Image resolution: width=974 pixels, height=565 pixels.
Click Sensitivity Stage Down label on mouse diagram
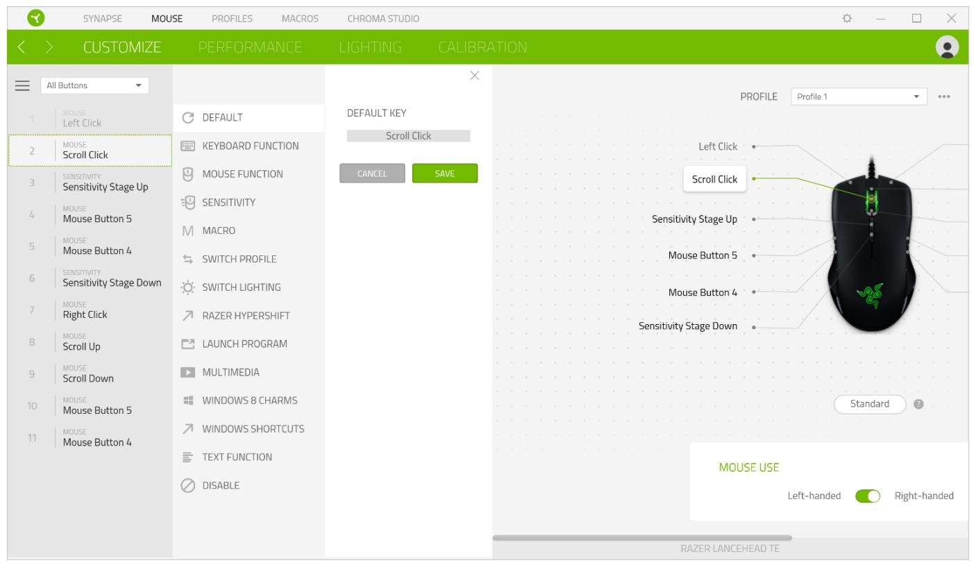coord(688,326)
